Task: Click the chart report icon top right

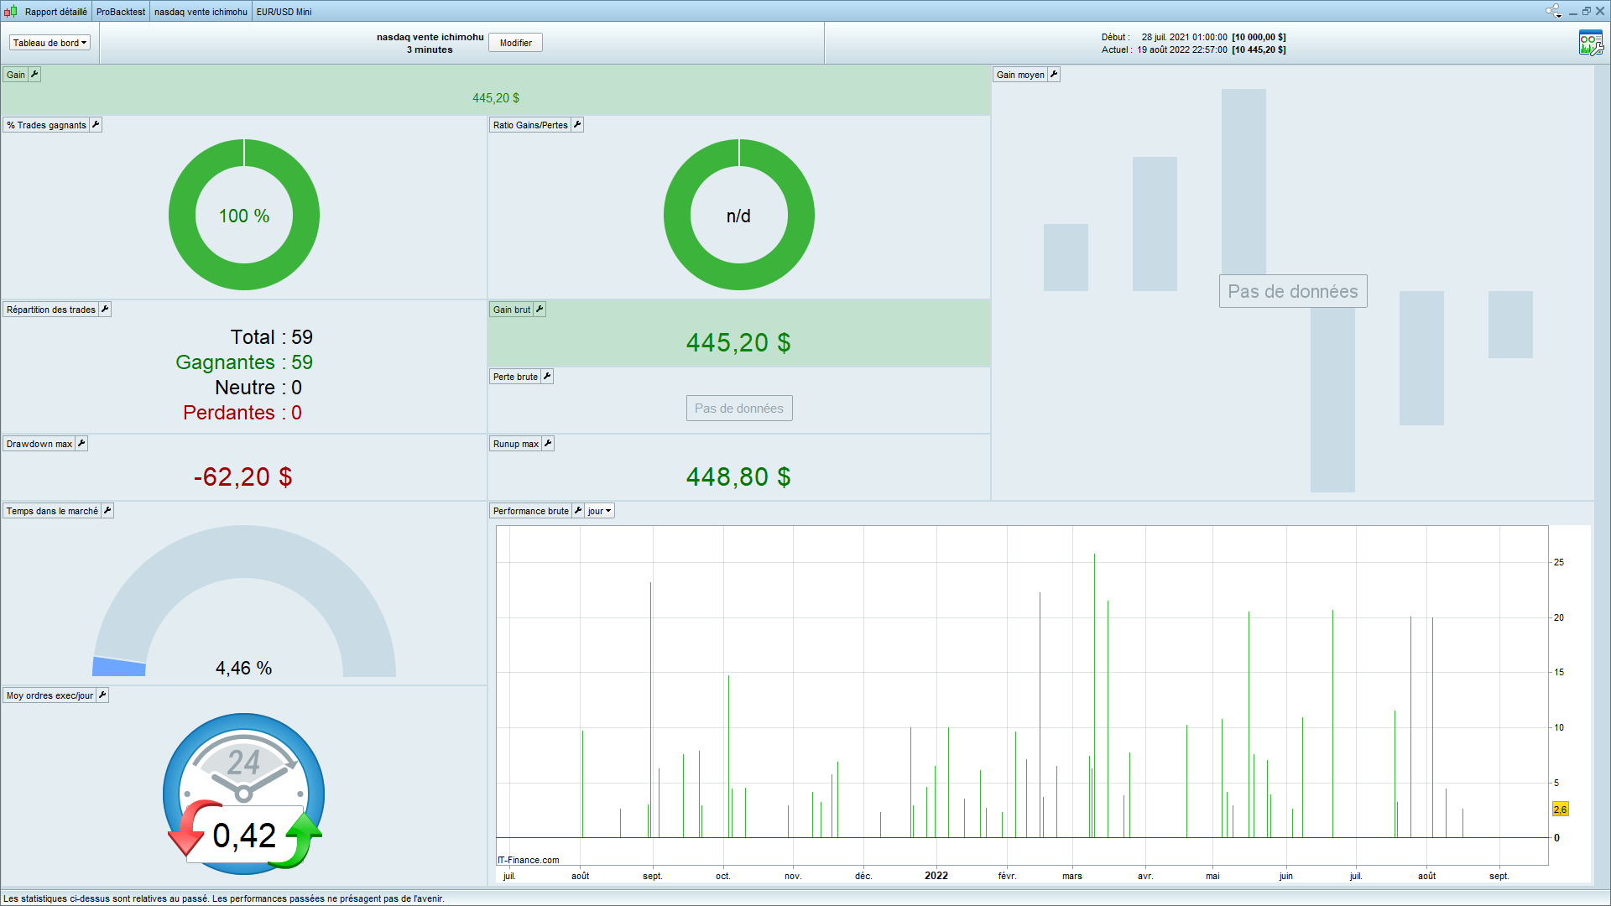Action: [x=1590, y=43]
